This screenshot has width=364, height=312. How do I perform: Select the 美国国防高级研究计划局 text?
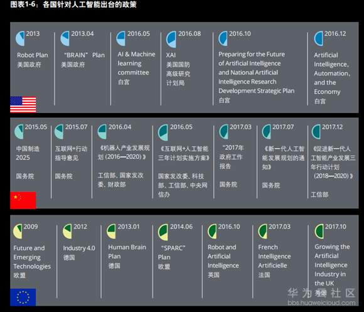(178, 74)
